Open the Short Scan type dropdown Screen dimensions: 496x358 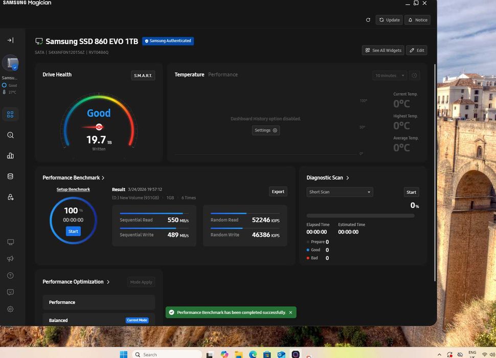click(340, 192)
